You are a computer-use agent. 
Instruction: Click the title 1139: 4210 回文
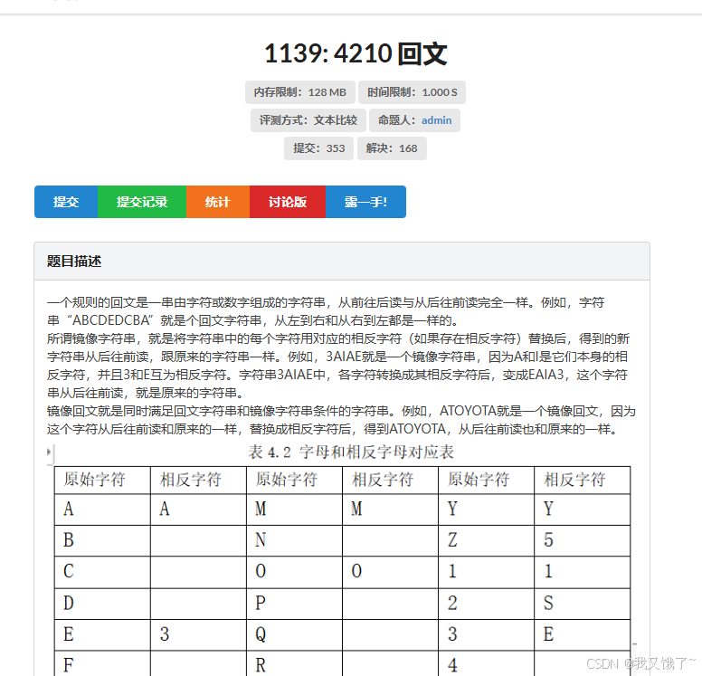(x=356, y=53)
